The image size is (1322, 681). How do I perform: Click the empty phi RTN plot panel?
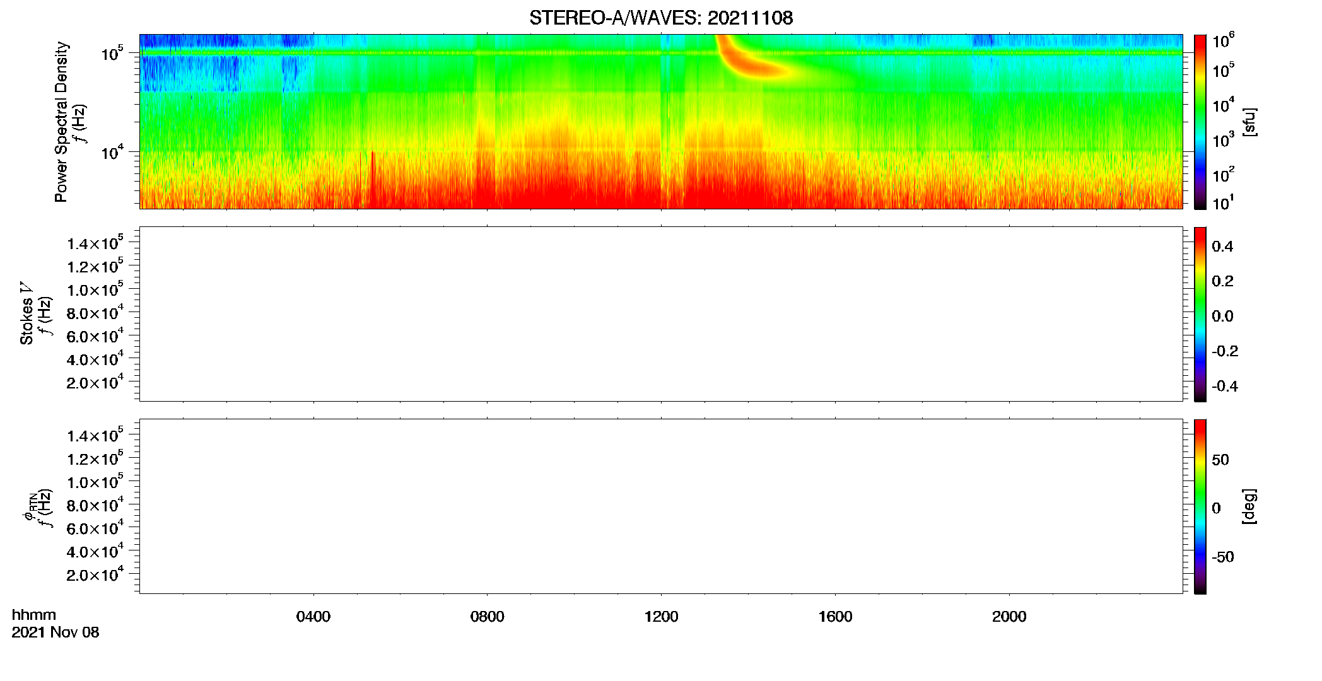(661, 506)
